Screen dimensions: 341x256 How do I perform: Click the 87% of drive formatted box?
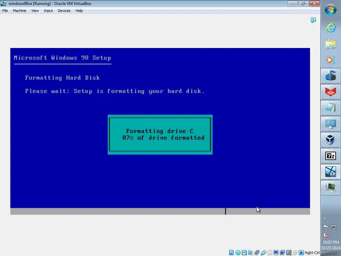click(160, 135)
